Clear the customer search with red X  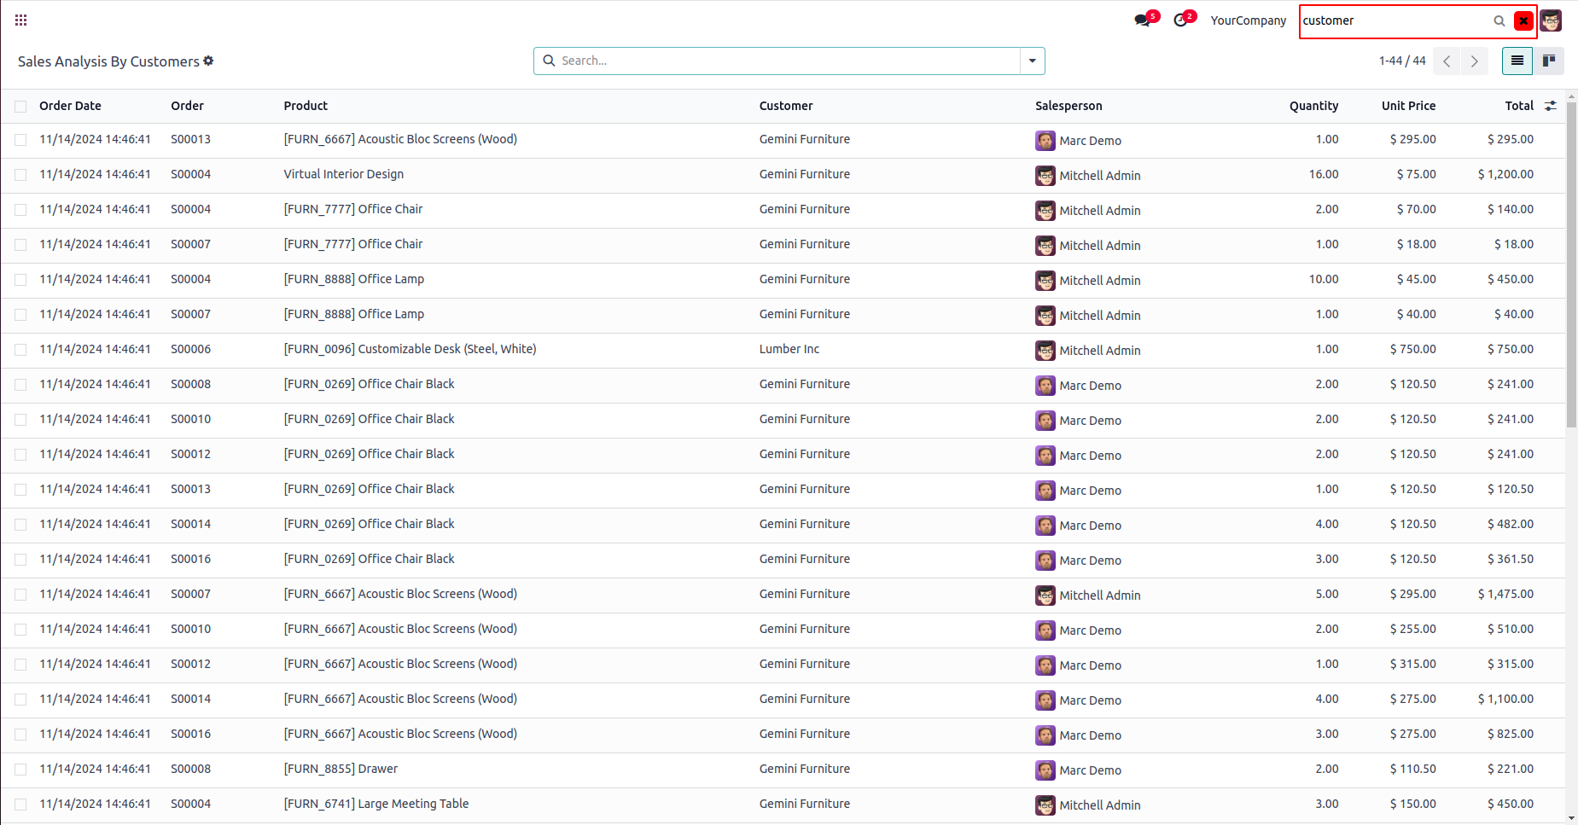click(x=1523, y=21)
